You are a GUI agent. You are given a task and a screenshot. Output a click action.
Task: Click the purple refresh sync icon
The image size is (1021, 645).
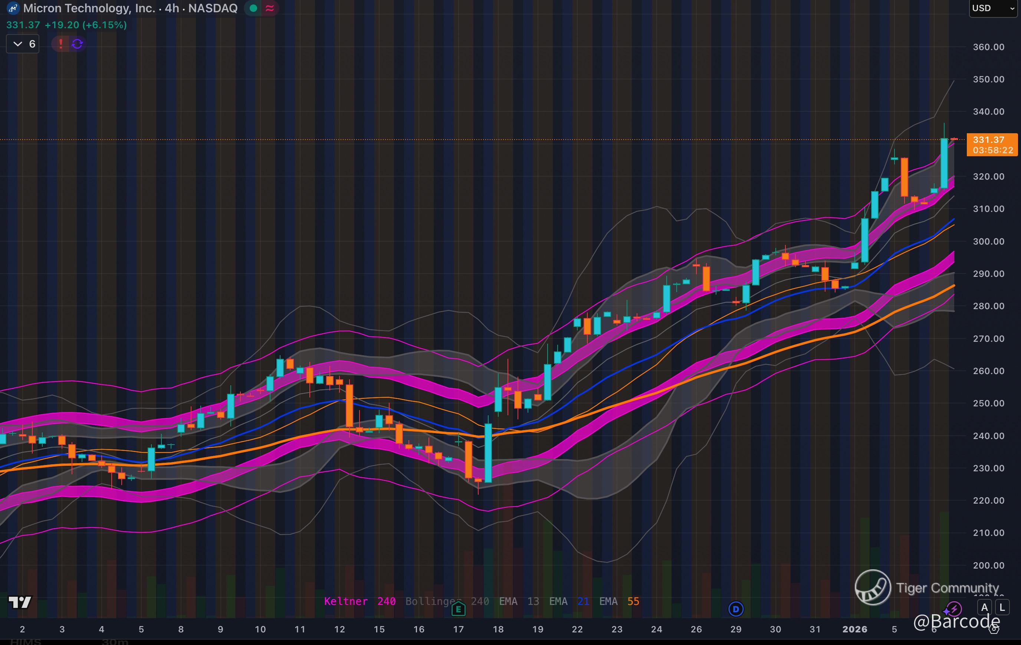coord(77,44)
